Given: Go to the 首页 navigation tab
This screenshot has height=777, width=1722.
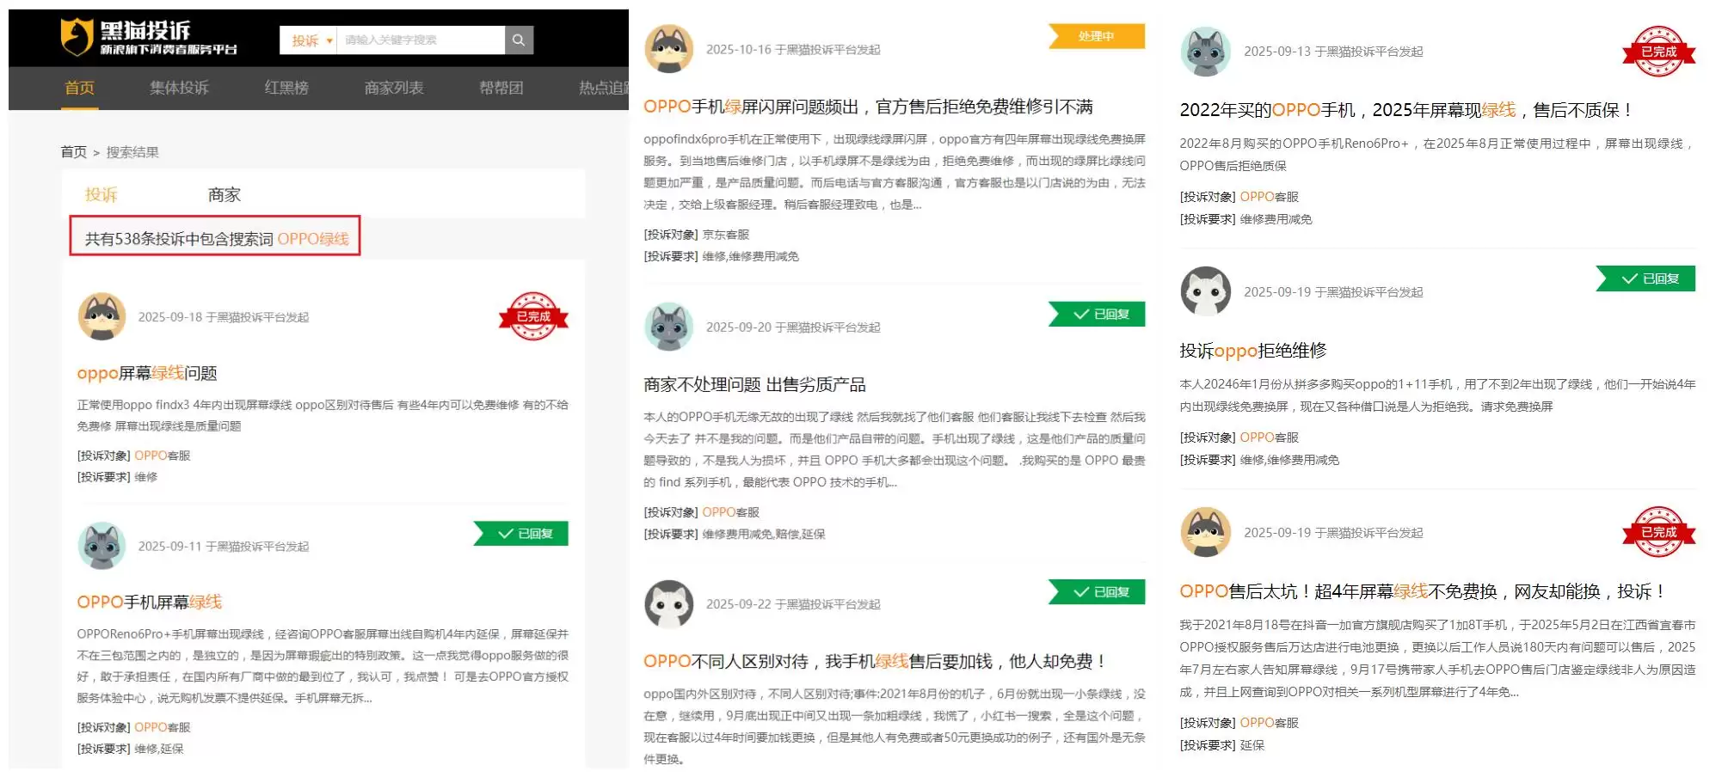Looking at the screenshot, I should pos(79,88).
